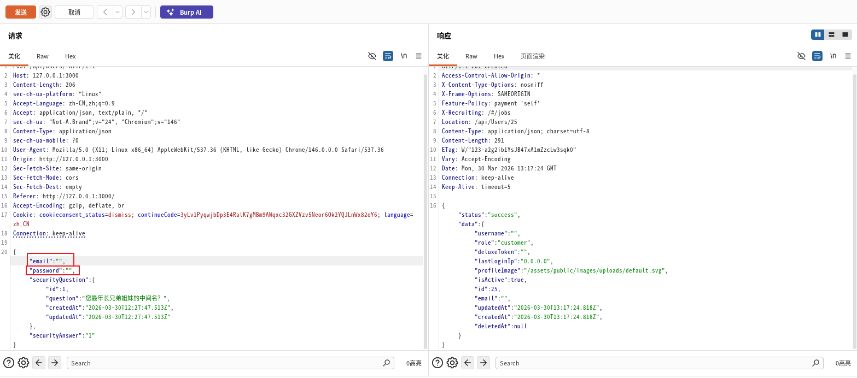Toggle \n non-printable characters in request panel
This screenshot has width=857, height=378.
click(x=404, y=56)
